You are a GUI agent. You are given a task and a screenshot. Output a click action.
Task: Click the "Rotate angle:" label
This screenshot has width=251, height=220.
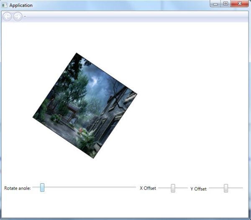pyautogui.click(x=17, y=188)
